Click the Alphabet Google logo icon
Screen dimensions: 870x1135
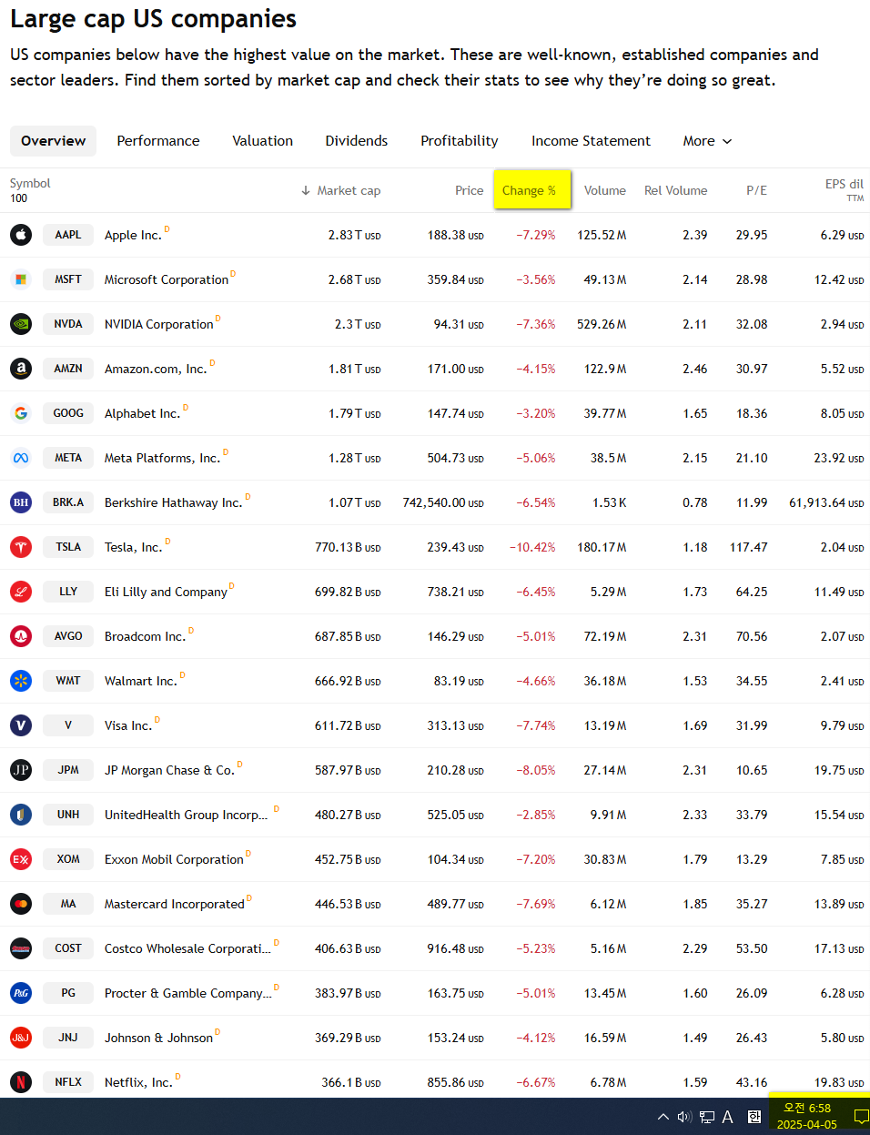coord(21,413)
